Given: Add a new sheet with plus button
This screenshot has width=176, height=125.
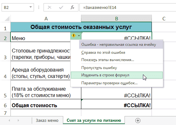Looking at the screenshot, I should [138, 121].
